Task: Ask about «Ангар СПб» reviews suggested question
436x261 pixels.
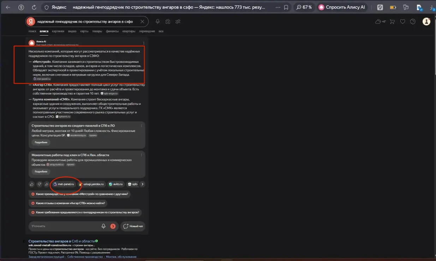Action: pyautogui.click(x=68, y=203)
